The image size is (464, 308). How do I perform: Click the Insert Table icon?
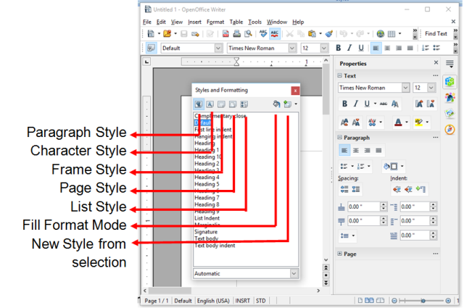(391, 34)
